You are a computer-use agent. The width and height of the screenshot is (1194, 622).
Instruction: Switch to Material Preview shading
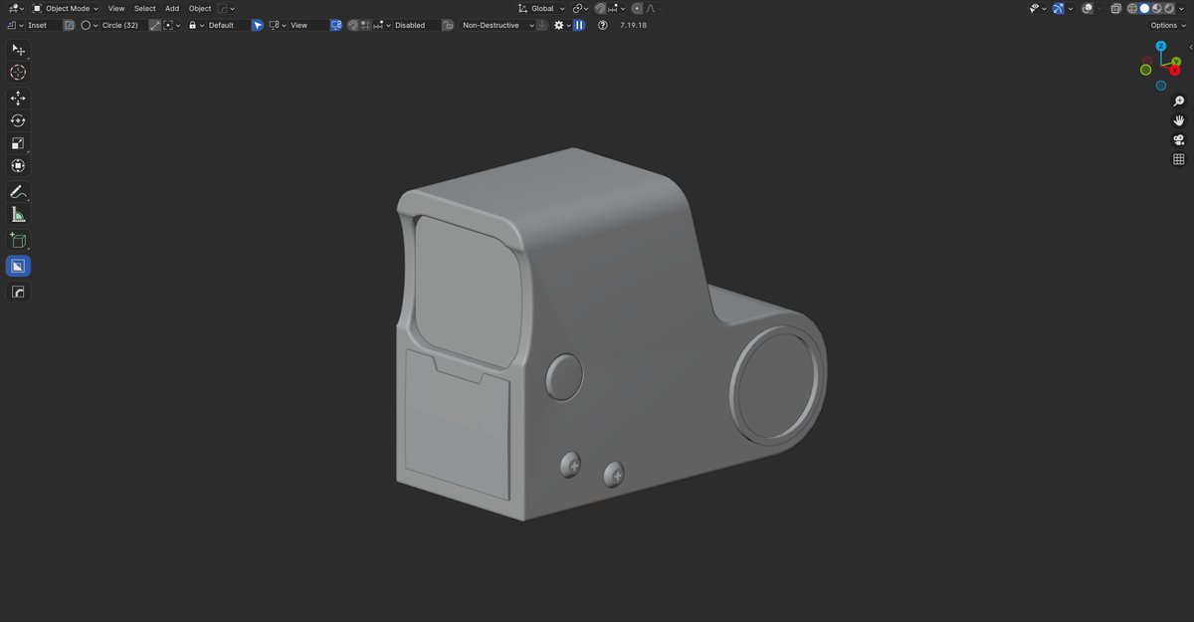coord(1156,8)
